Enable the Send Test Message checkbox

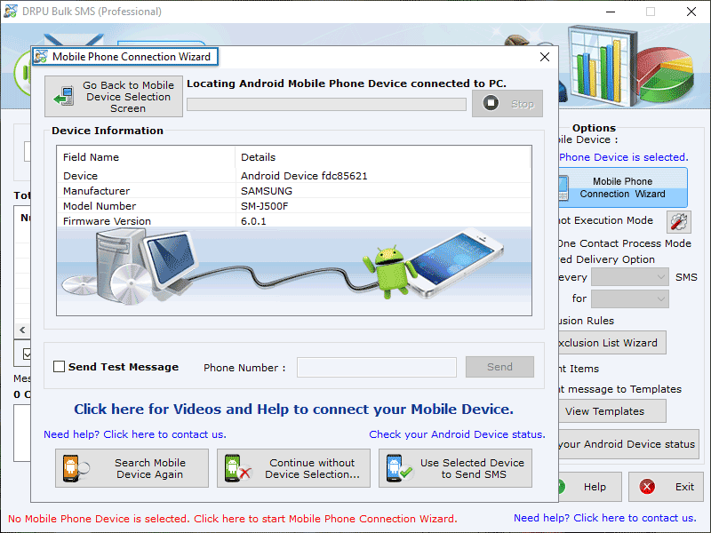[x=59, y=366]
